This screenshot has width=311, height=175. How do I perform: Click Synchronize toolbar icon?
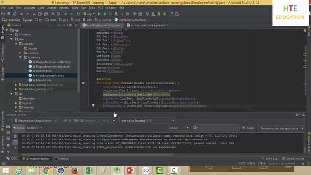click(15, 14)
